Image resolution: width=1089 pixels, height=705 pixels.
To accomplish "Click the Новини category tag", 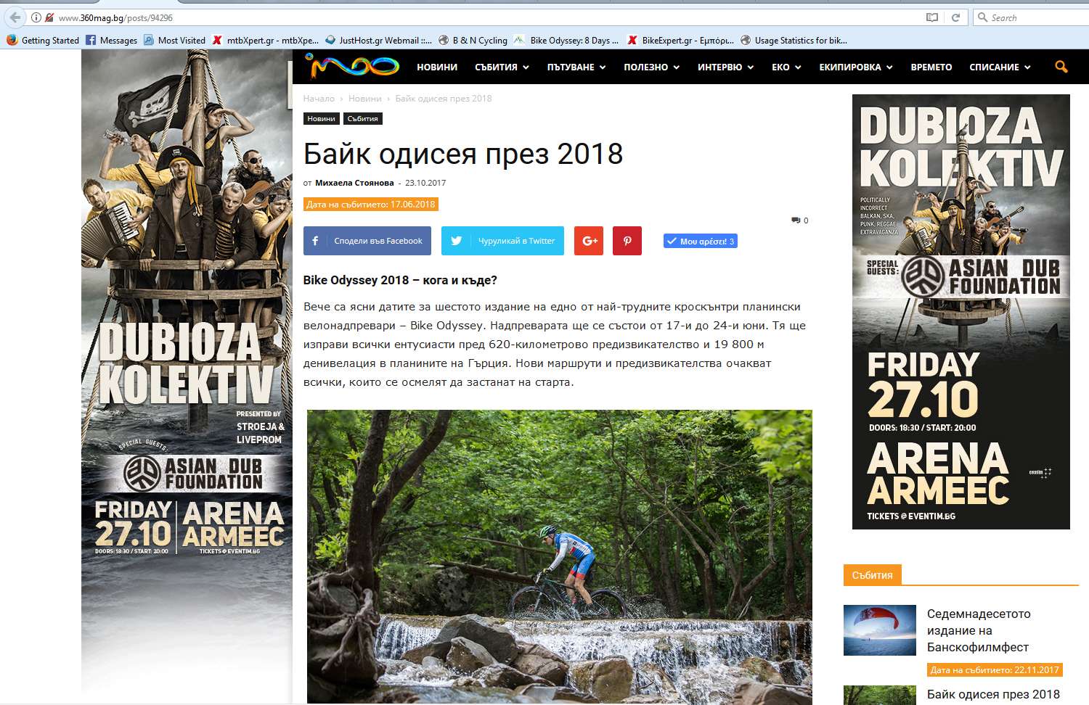I will click(321, 118).
